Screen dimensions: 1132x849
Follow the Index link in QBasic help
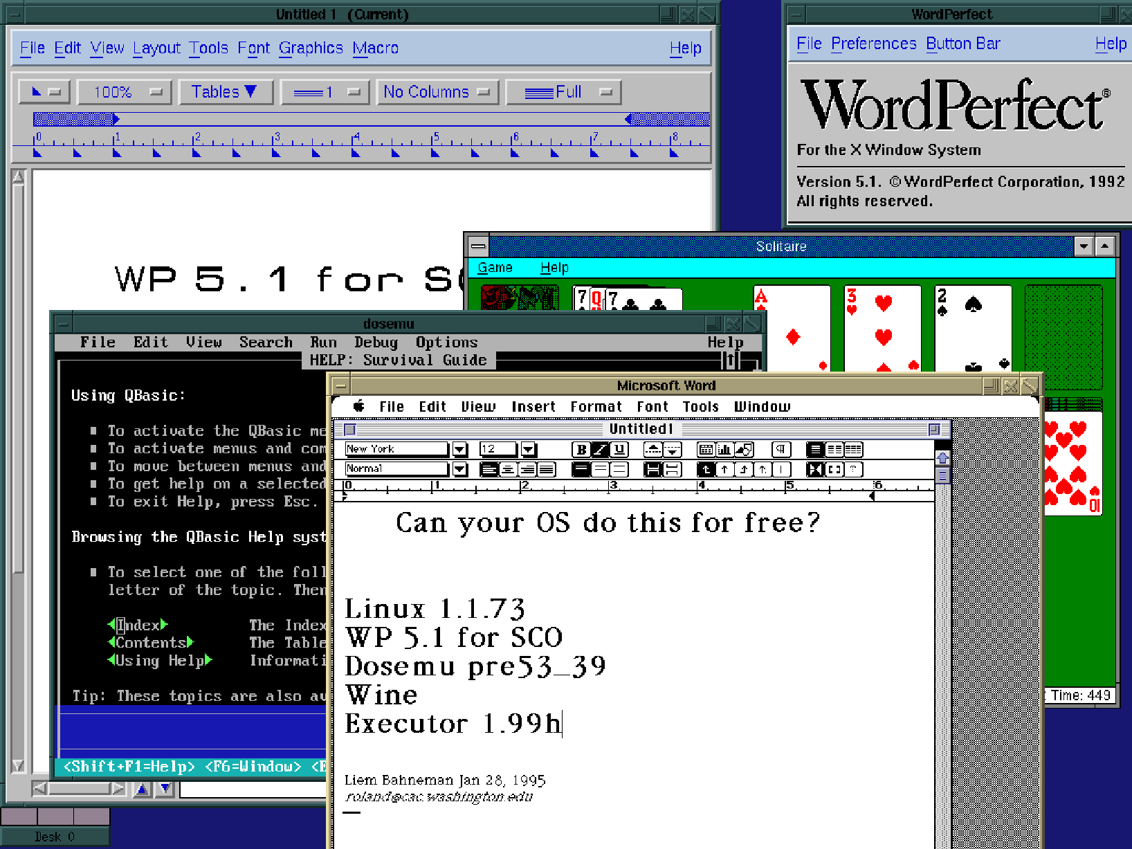click(138, 625)
